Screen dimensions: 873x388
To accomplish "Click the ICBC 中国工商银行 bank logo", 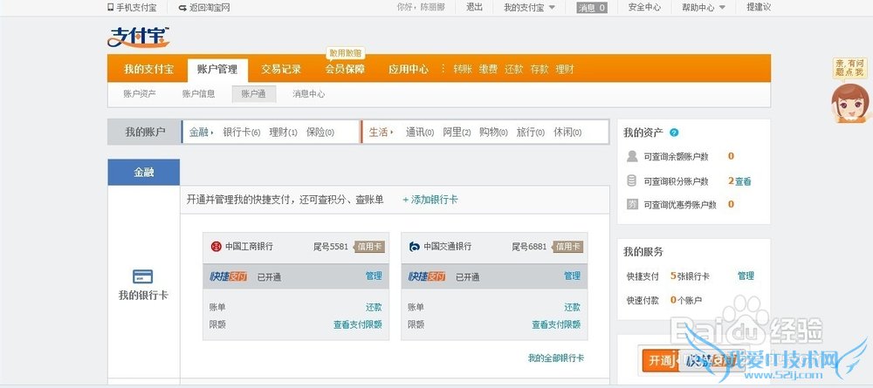I will coord(217,247).
